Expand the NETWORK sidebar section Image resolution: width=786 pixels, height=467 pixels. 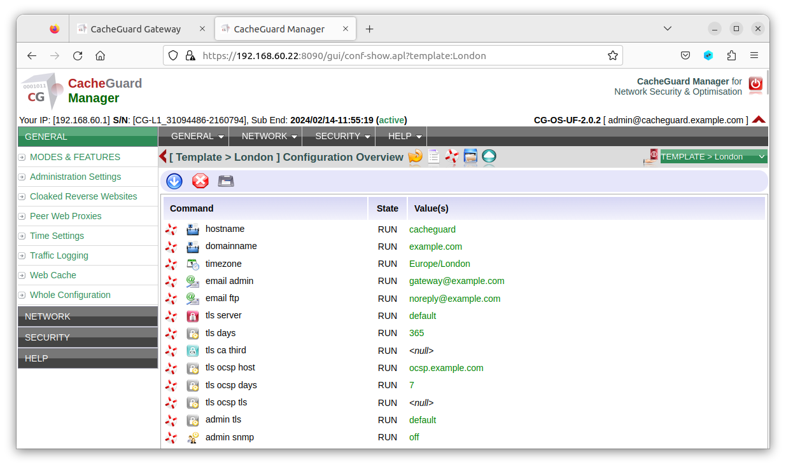[88, 316]
